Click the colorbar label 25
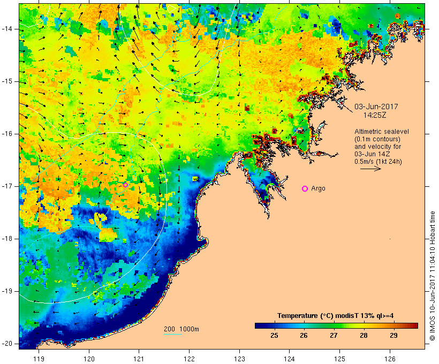439x364 pixels. tap(274, 336)
